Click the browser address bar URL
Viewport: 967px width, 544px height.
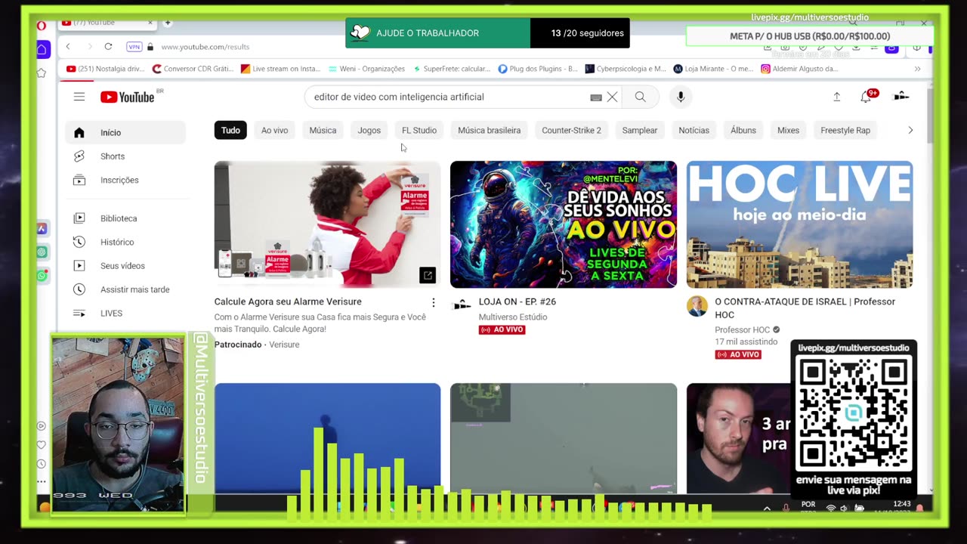[x=205, y=47]
